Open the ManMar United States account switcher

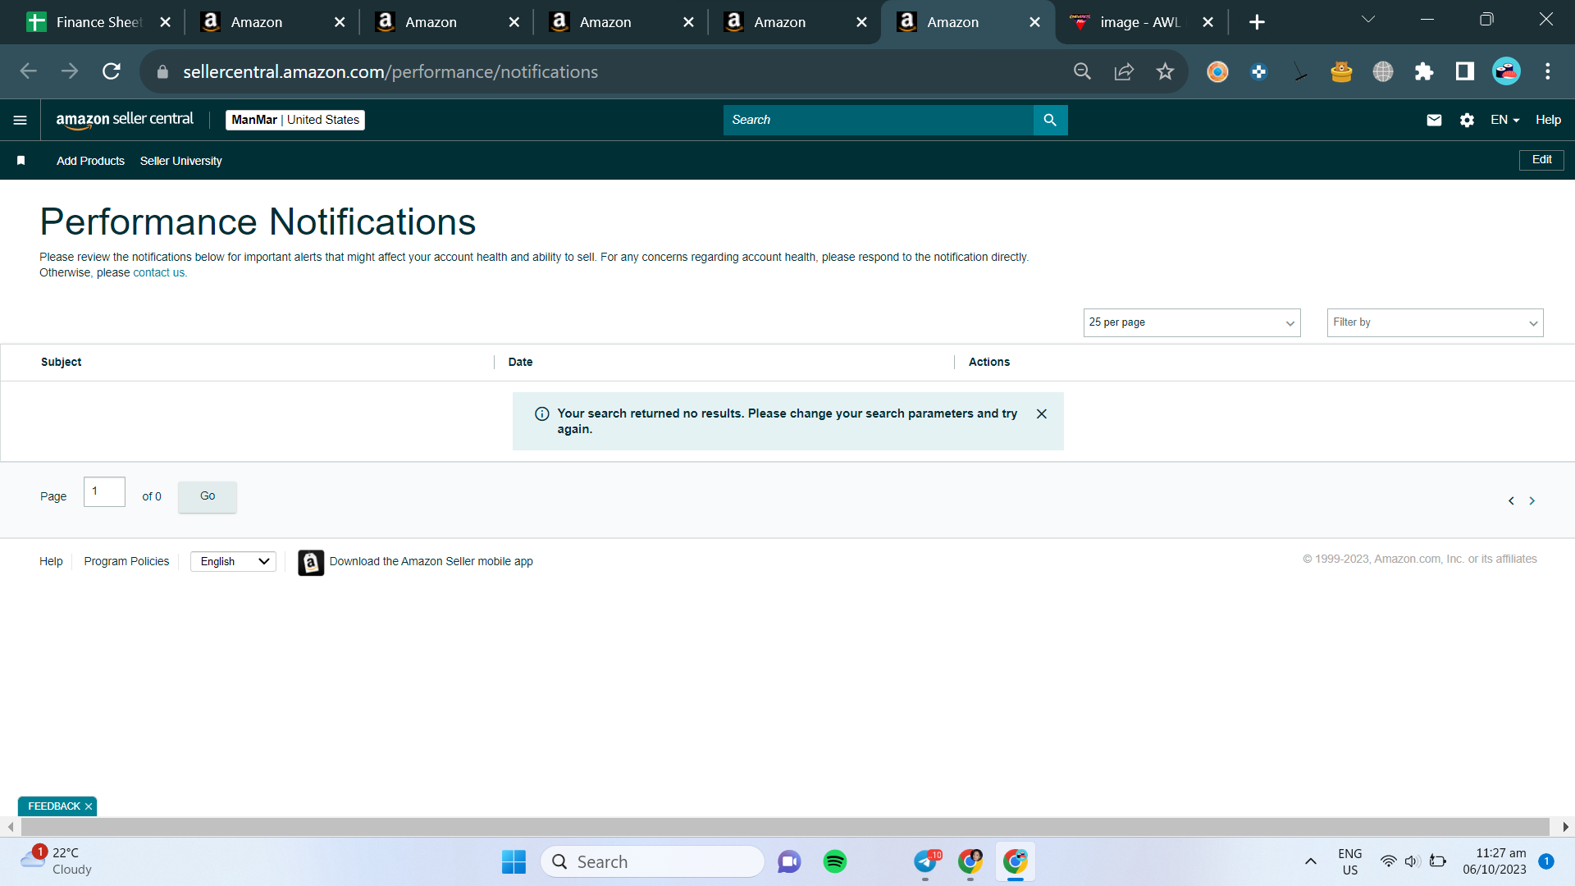pyautogui.click(x=295, y=120)
